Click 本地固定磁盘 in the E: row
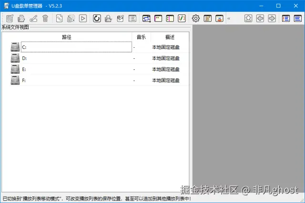The width and height of the screenshot is (305, 203). pyautogui.click(x=166, y=69)
